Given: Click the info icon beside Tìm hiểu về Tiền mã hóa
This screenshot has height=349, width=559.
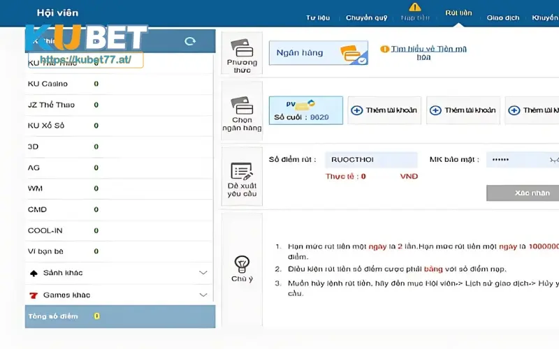Looking at the screenshot, I should [x=384, y=49].
